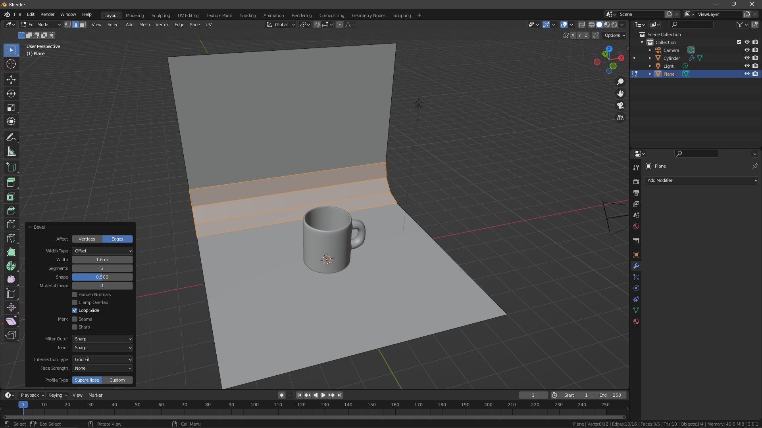This screenshot has height=428, width=762.
Task: Open Material properties tab icon
Action: tap(636, 321)
